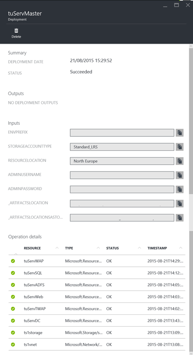Copy the ENVPREFIX value
Image resolution: width=193 pixels, height=355 pixels.
click(180, 133)
